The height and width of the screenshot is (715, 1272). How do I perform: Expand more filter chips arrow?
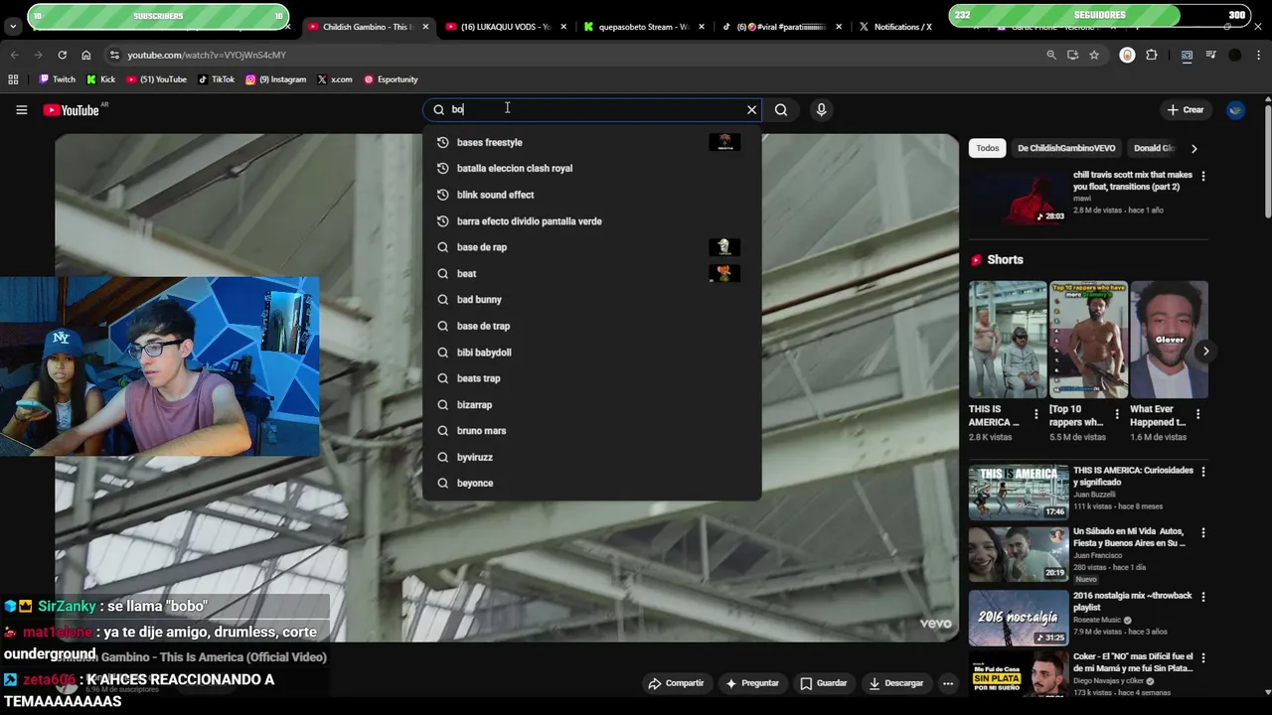1193,148
